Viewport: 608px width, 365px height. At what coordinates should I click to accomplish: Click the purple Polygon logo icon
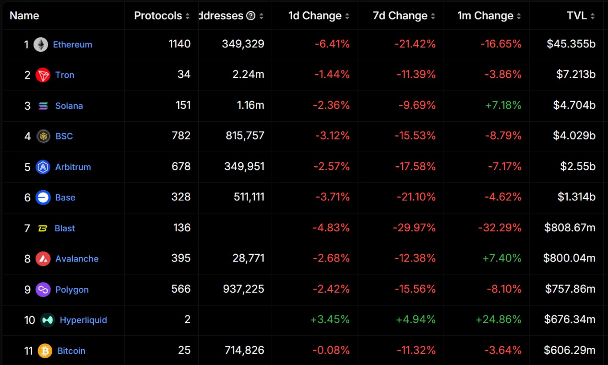coord(43,290)
